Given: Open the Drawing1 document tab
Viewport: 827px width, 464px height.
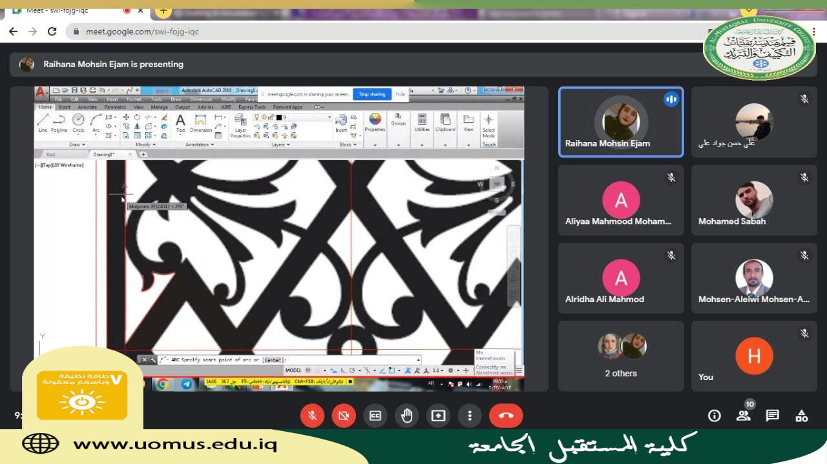Looking at the screenshot, I should [103, 154].
